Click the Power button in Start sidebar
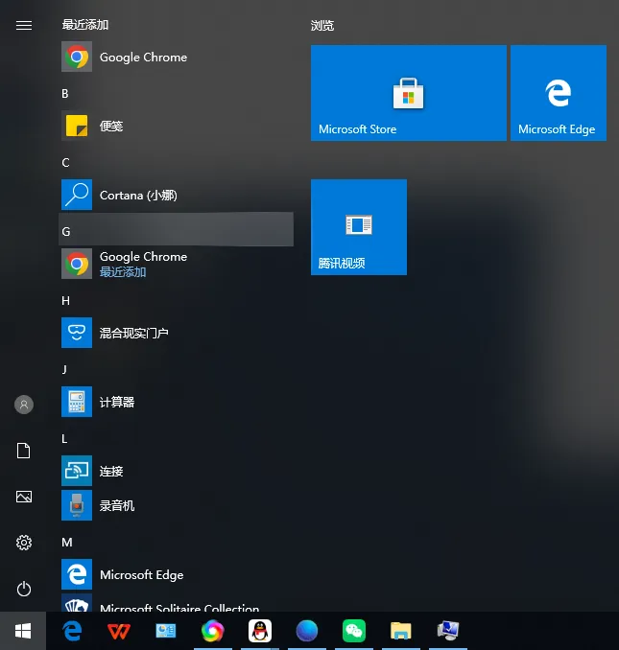 point(24,589)
